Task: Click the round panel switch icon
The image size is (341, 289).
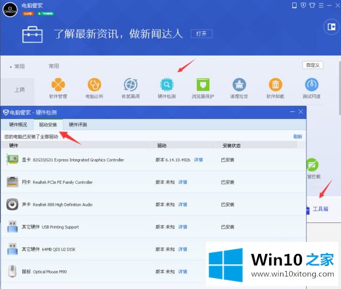Action: pos(331,27)
